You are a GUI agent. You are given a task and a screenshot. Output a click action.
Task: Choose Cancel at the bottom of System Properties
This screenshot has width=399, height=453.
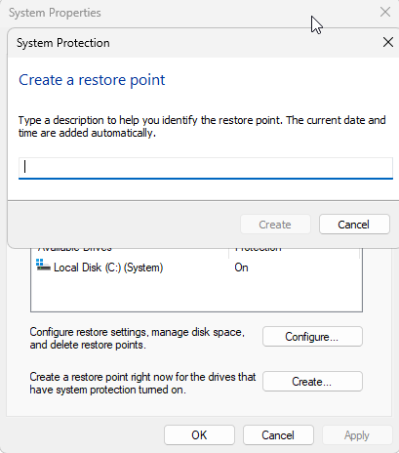coord(278,435)
